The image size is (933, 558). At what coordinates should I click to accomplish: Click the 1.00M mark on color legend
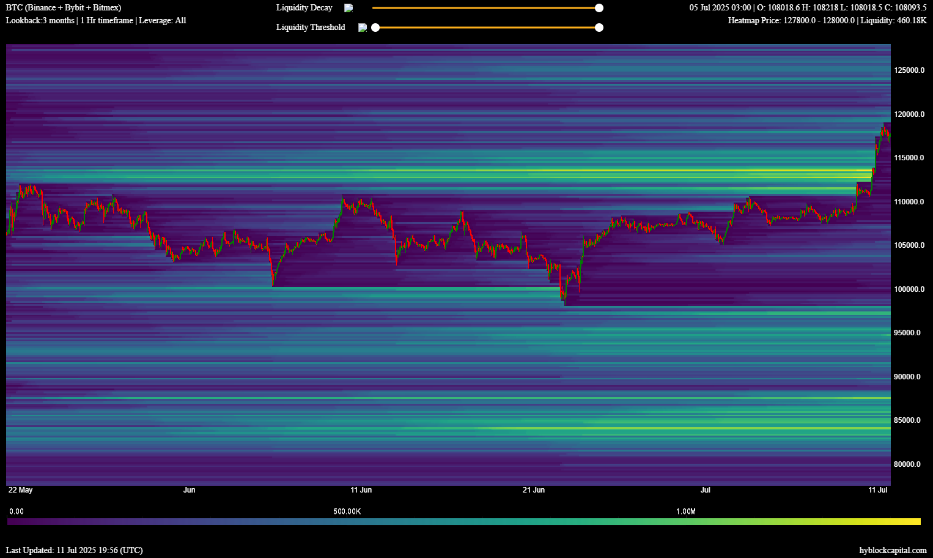(685, 511)
